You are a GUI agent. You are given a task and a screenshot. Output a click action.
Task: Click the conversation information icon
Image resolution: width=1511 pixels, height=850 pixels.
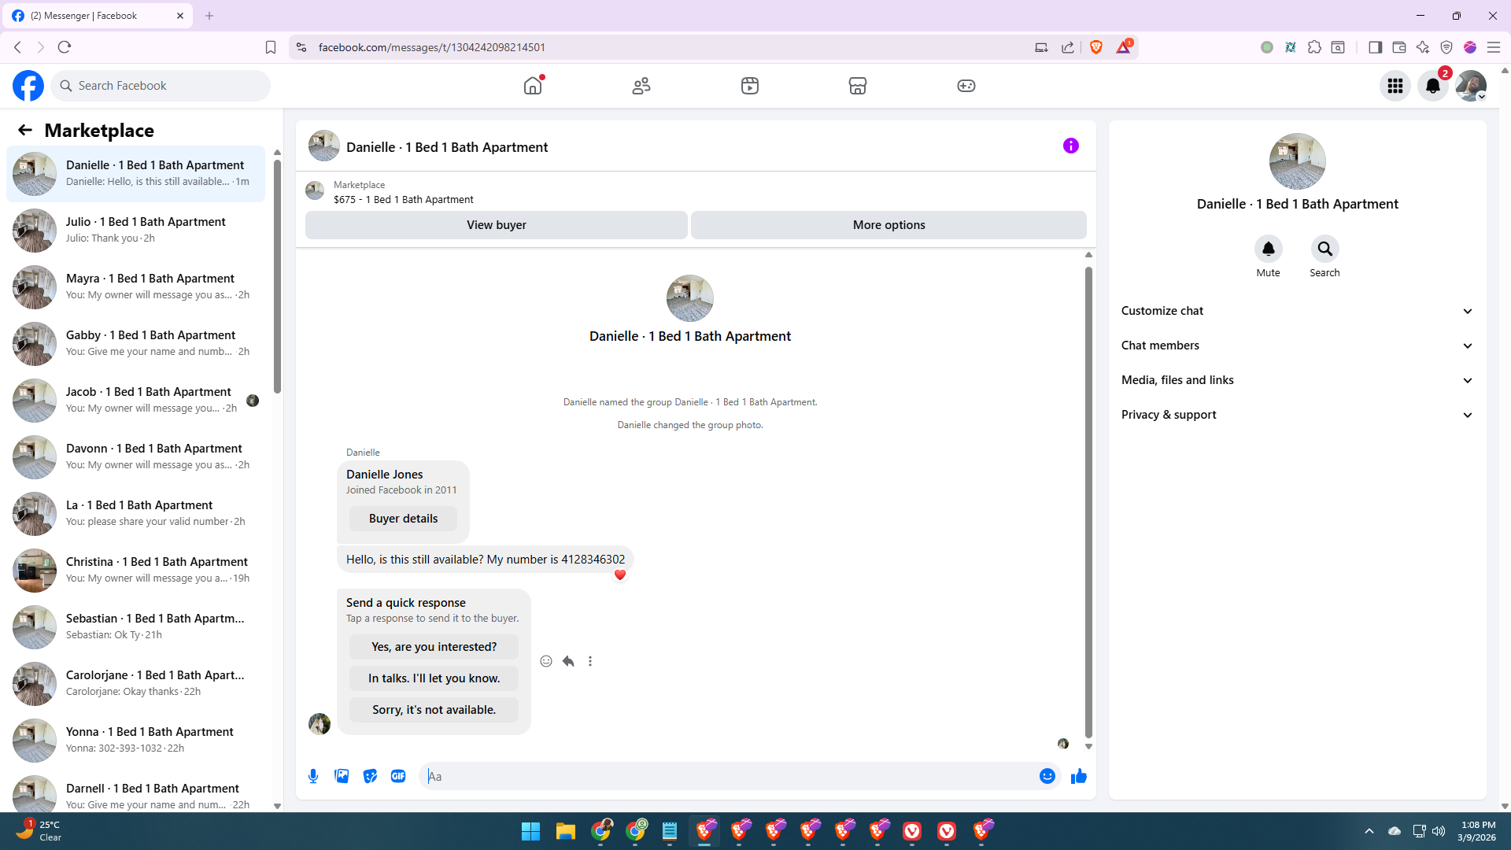[x=1070, y=146]
